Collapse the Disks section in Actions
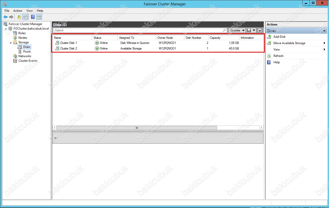 point(324,31)
